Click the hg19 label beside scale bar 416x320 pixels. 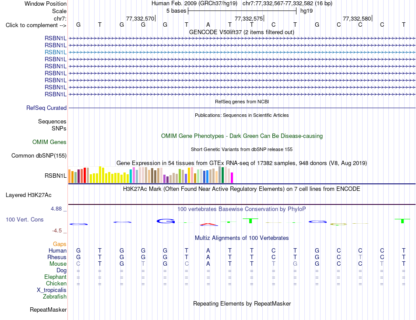tap(307, 11)
